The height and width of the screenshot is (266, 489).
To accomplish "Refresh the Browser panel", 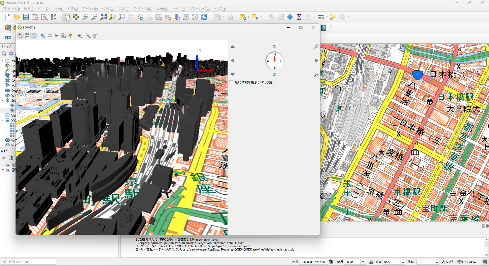I will pos(11,53).
